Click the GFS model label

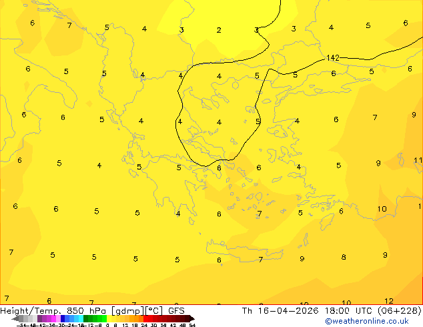(176, 311)
